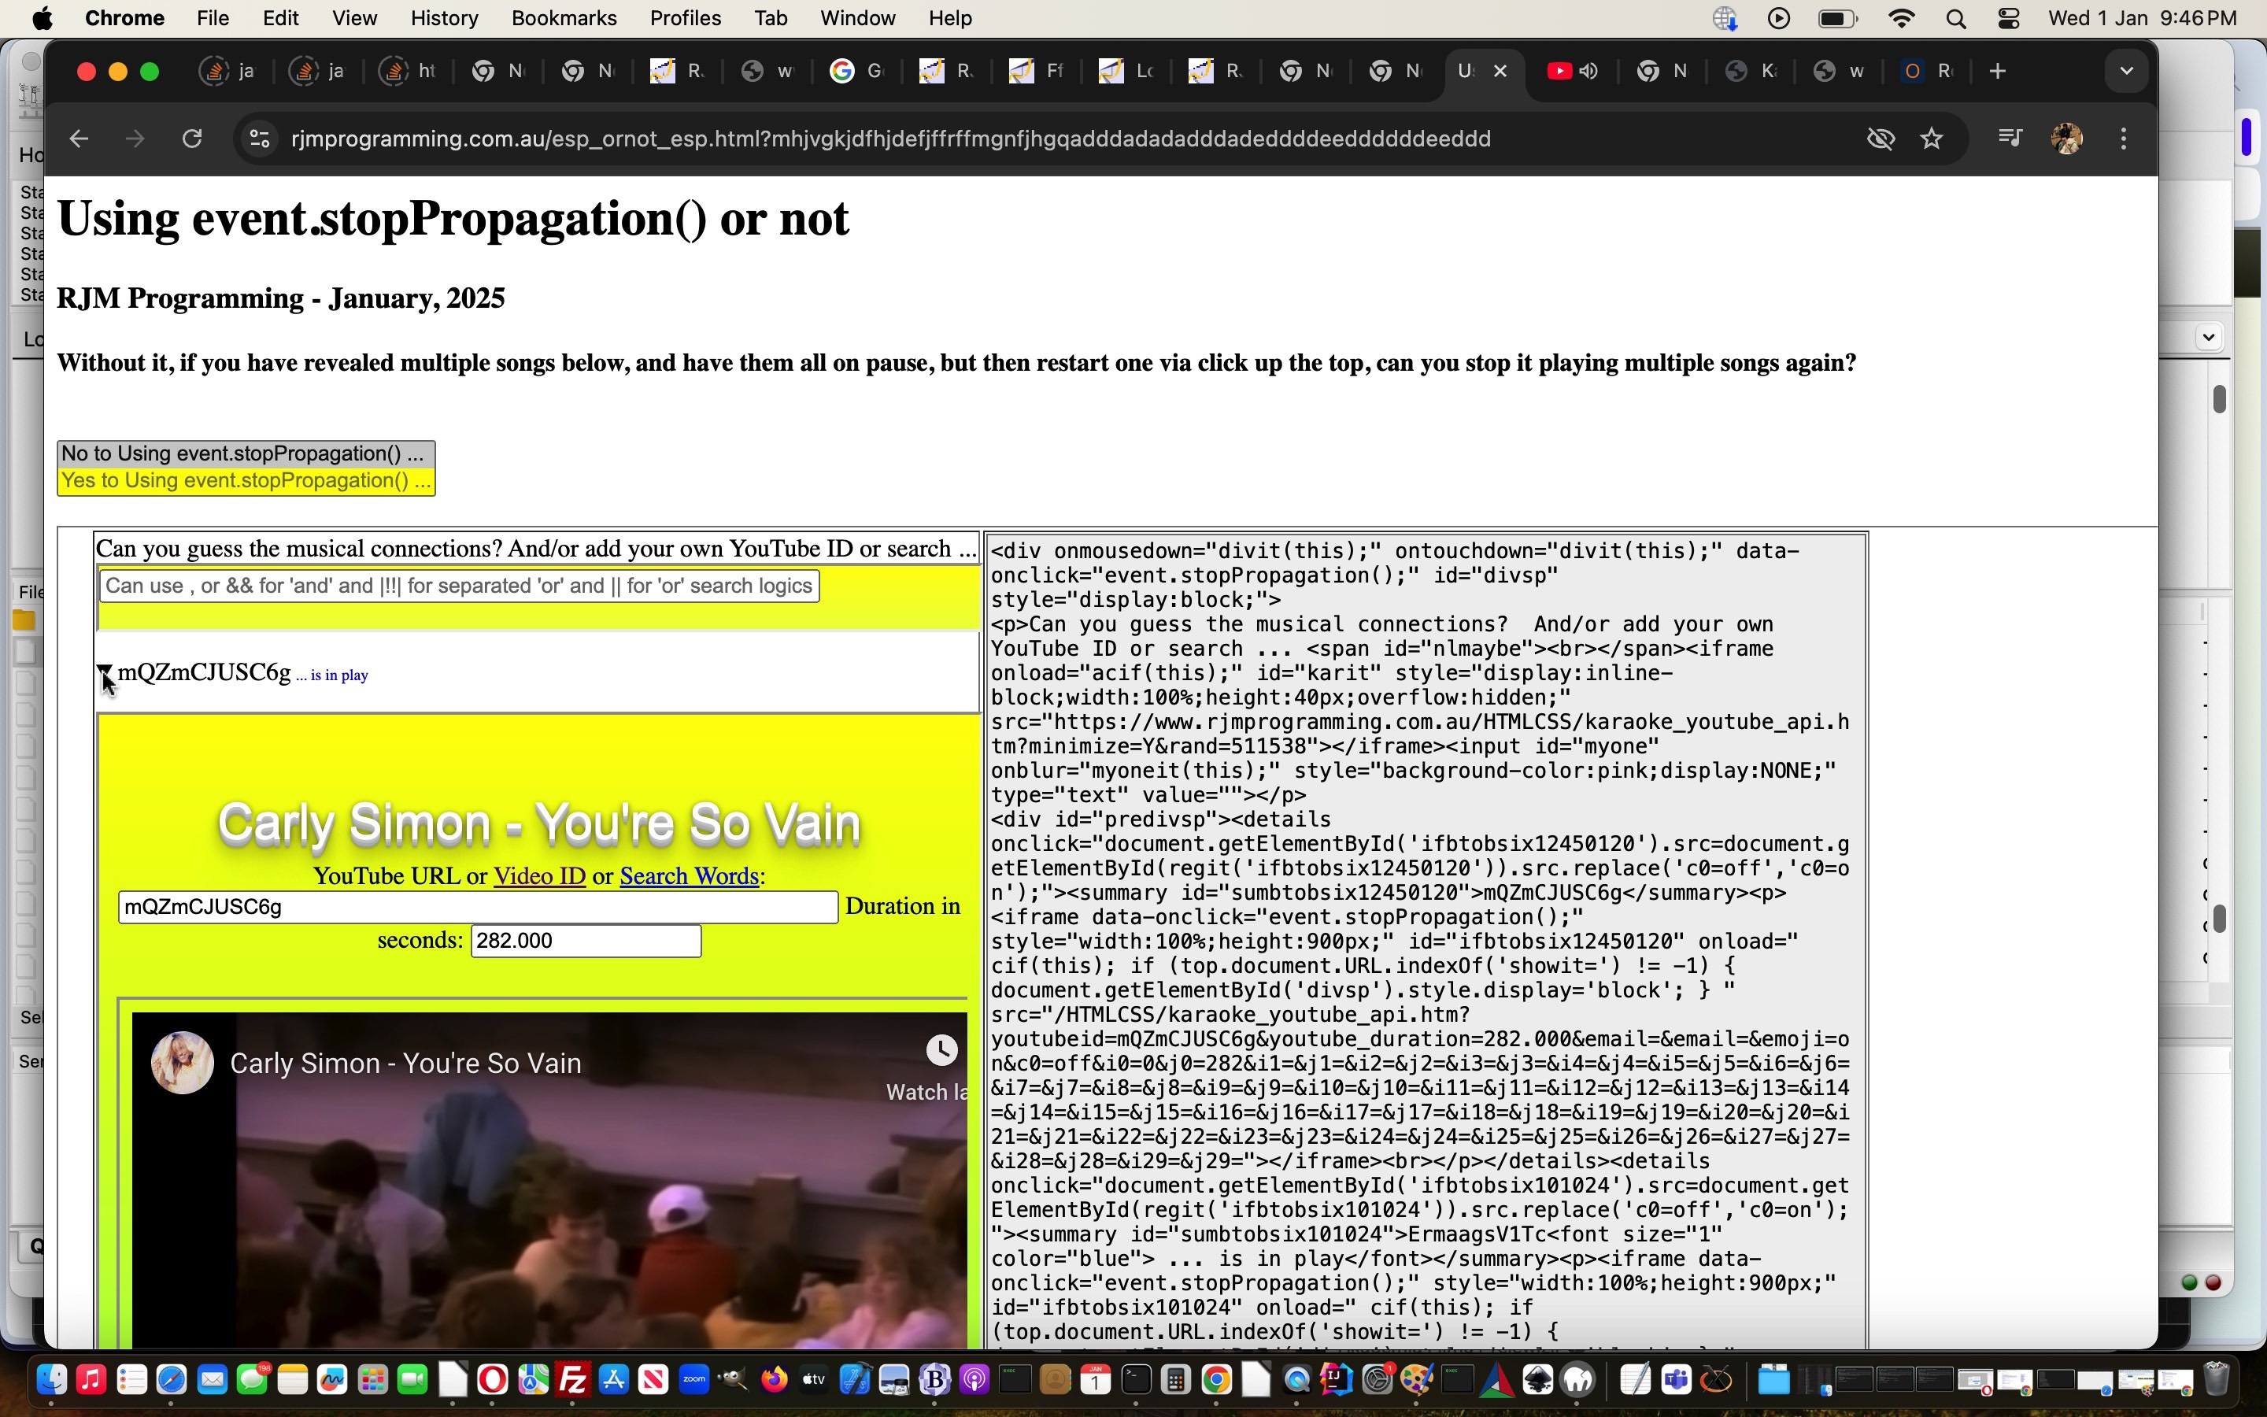2267x1417 pixels.
Task: Close the active esp_ornot_esp tab
Action: pos(1501,71)
